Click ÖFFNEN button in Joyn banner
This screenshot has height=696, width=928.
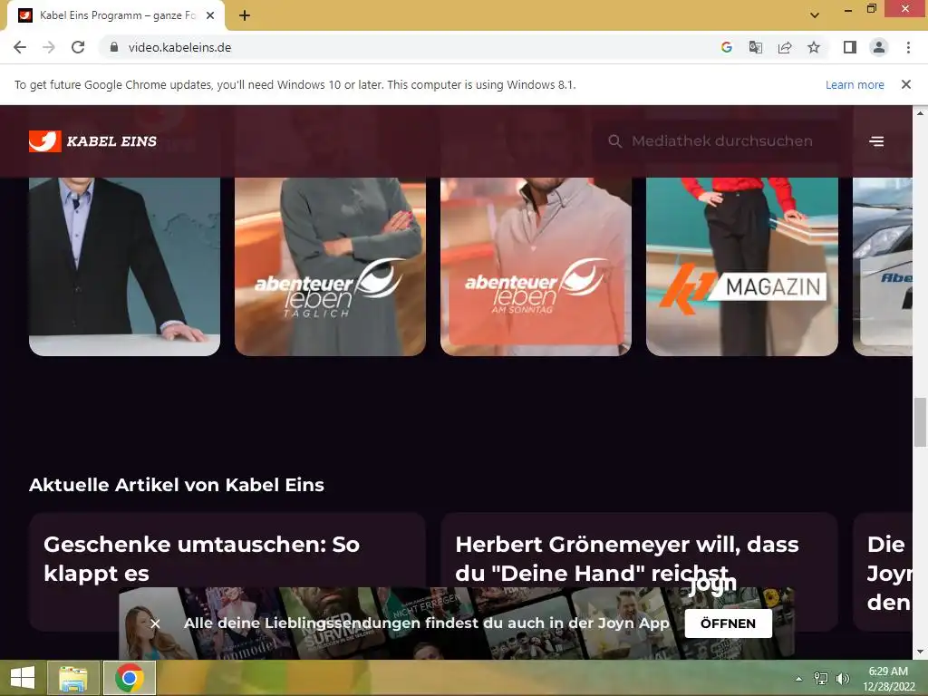click(728, 623)
